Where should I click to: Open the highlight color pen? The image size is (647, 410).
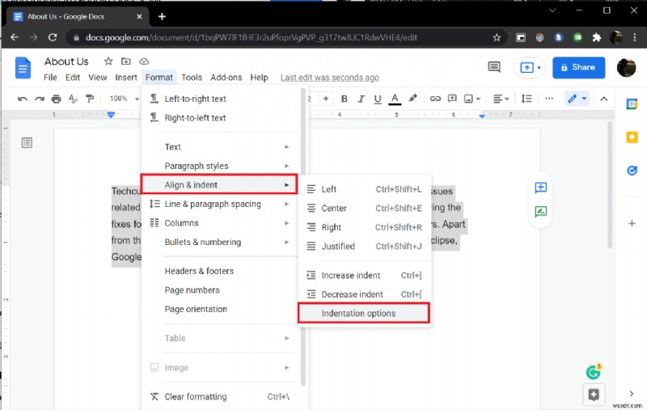point(412,98)
